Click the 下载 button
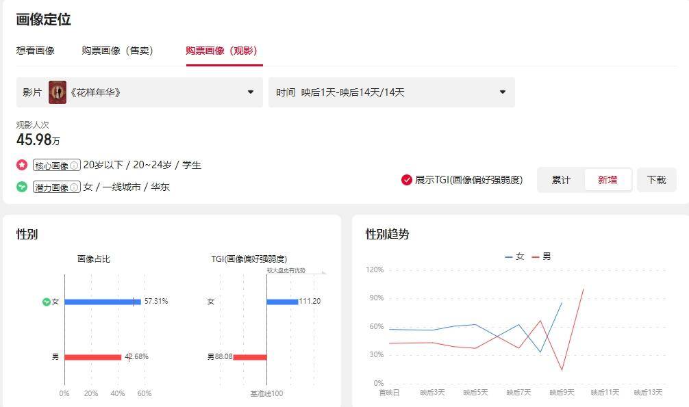Viewport: 689px width, 407px height. [x=656, y=180]
